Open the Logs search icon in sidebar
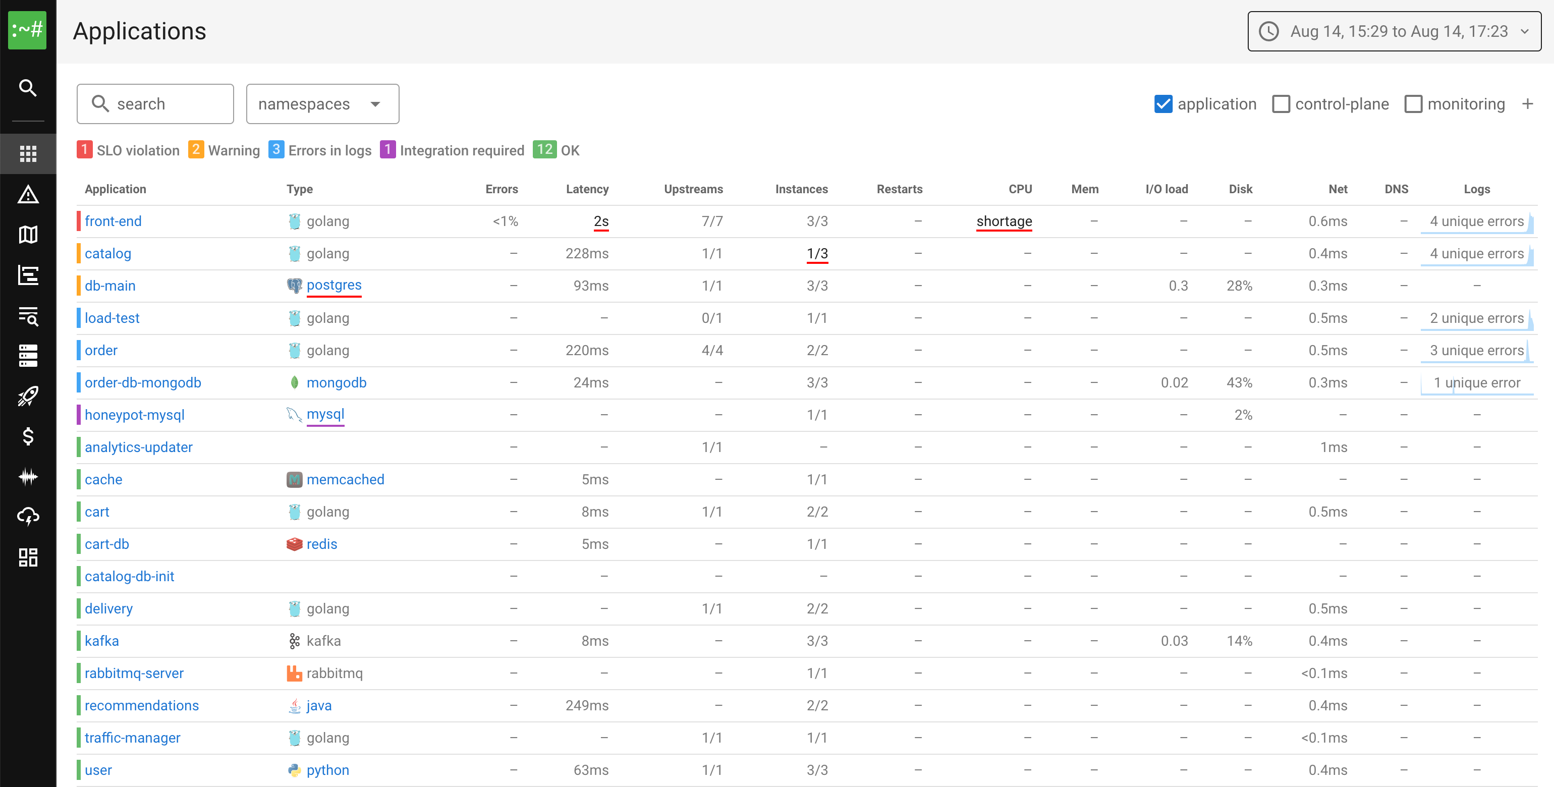 tap(28, 316)
